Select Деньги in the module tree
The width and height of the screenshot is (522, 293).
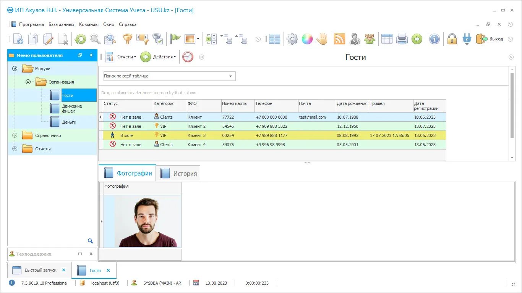[69, 122]
